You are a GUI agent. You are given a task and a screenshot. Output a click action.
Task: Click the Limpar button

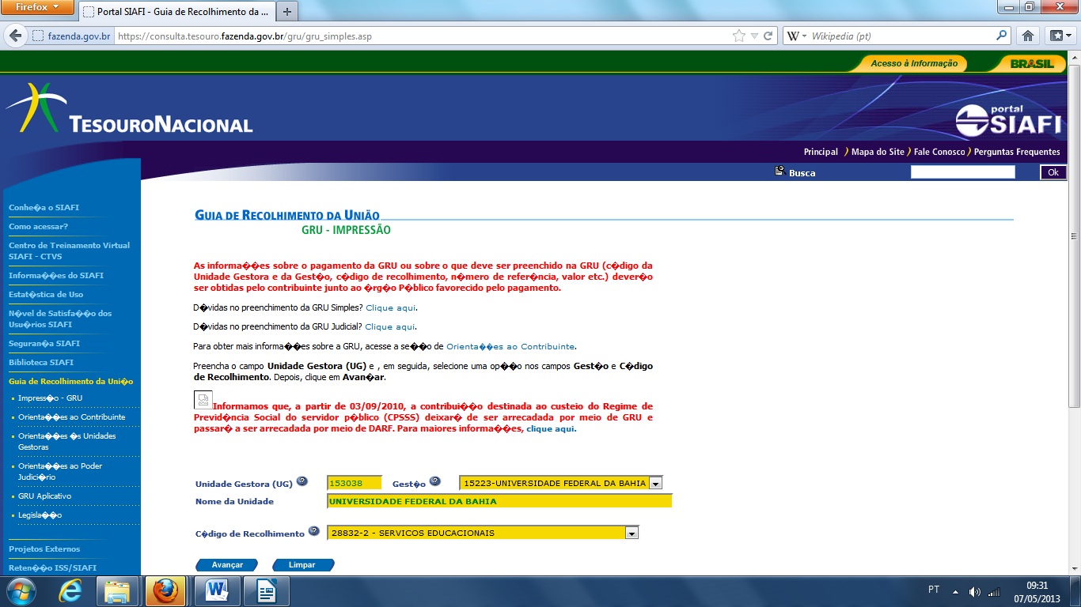(302, 565)
